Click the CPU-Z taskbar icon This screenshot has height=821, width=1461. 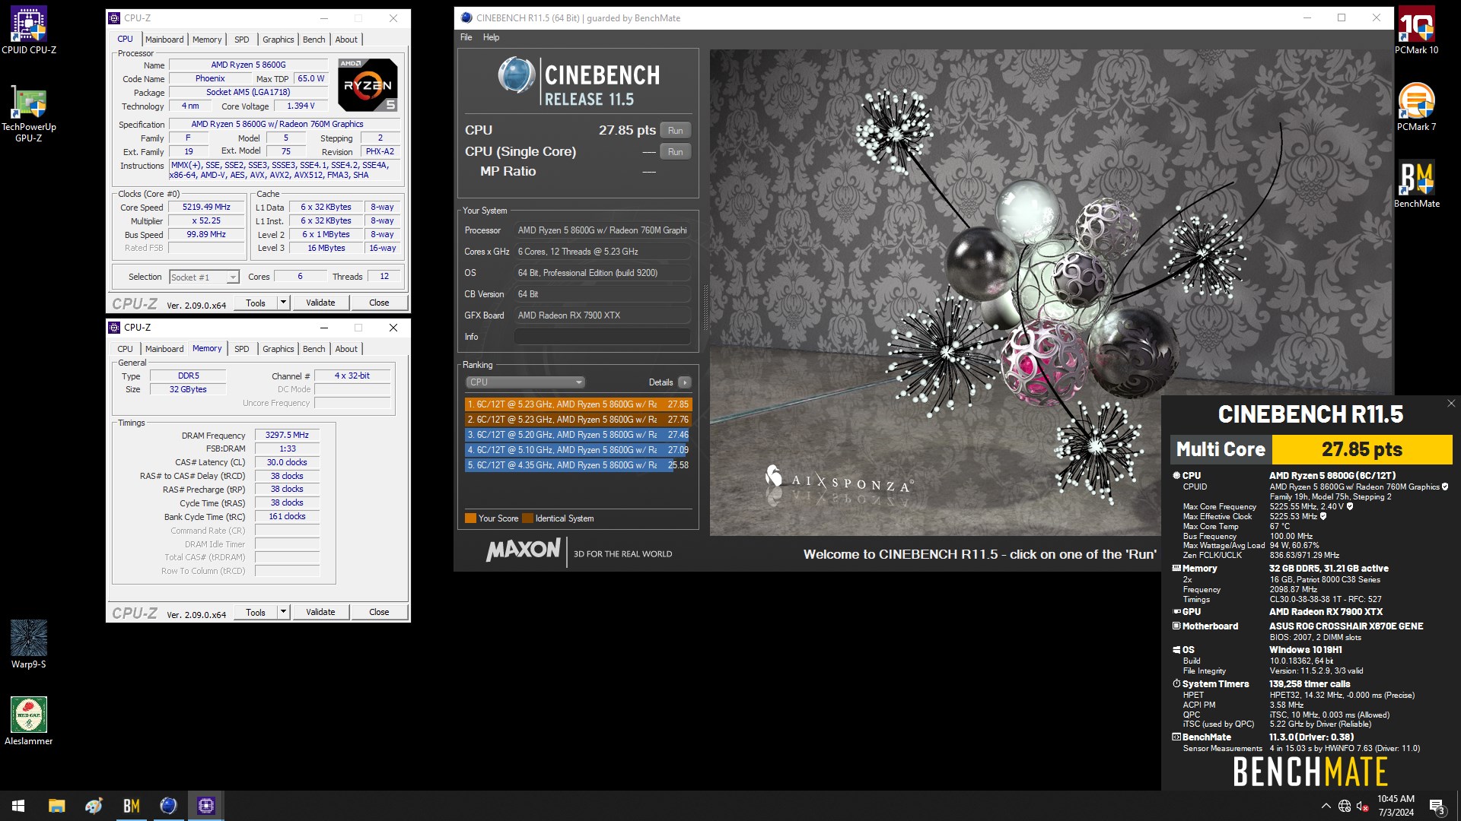coord(206,806)
